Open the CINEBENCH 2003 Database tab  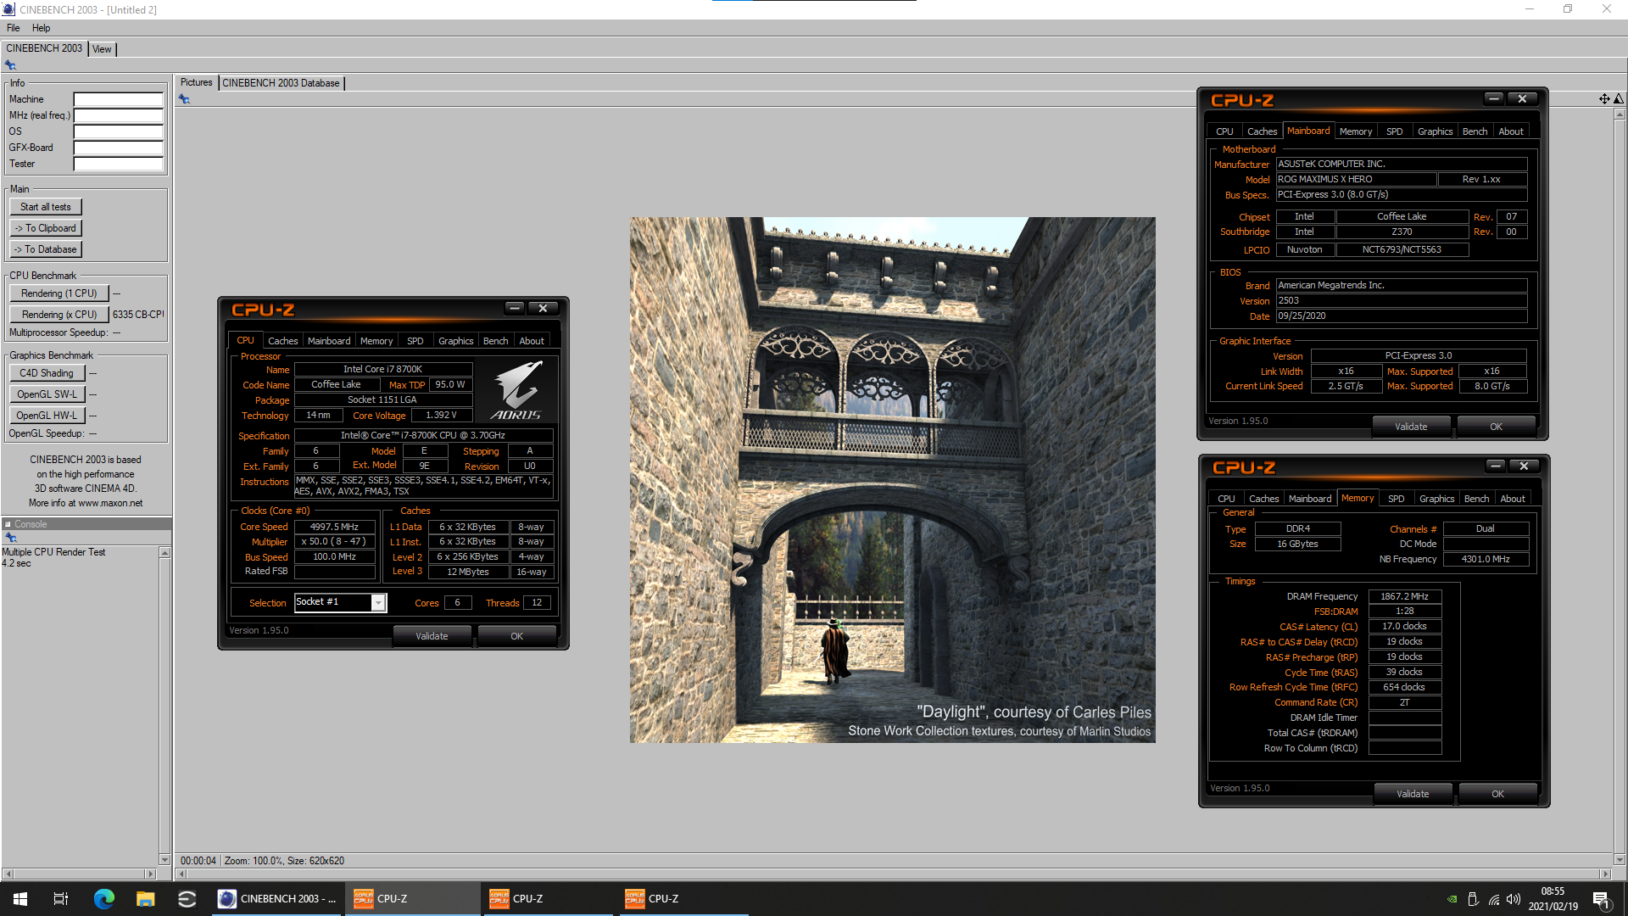click(x=281, y=83)
